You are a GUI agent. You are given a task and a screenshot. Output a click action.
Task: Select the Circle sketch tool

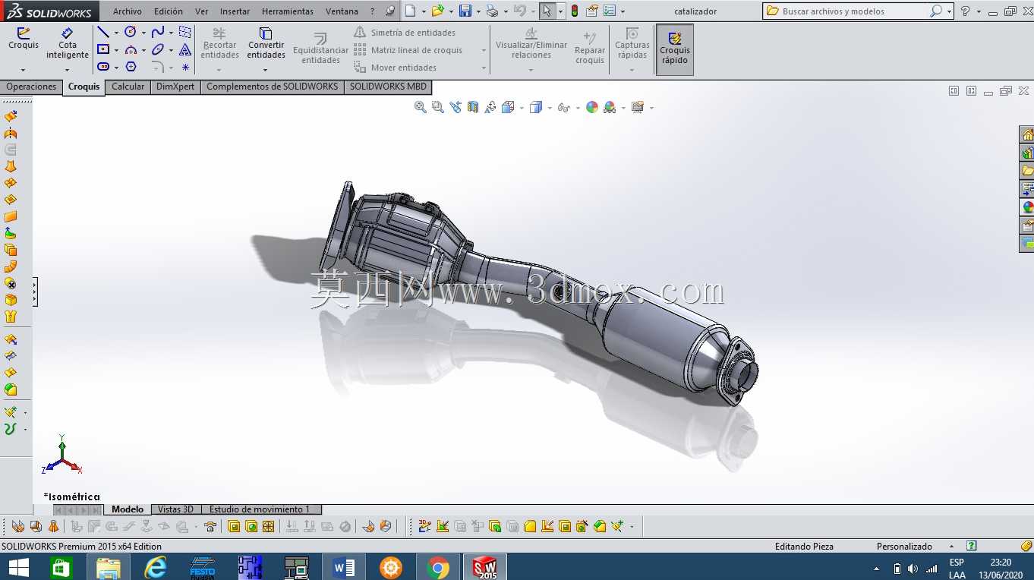(x=131, y=32)
